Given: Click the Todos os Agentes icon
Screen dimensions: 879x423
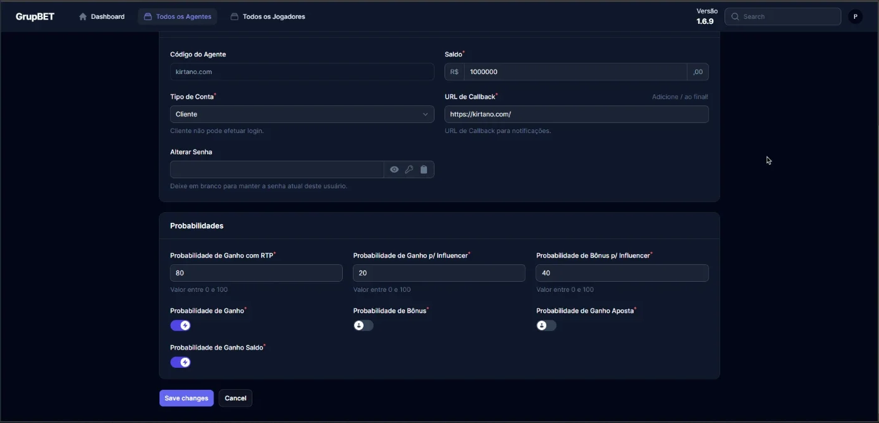Looking at the screenshot, I should [x=148, y=17].
